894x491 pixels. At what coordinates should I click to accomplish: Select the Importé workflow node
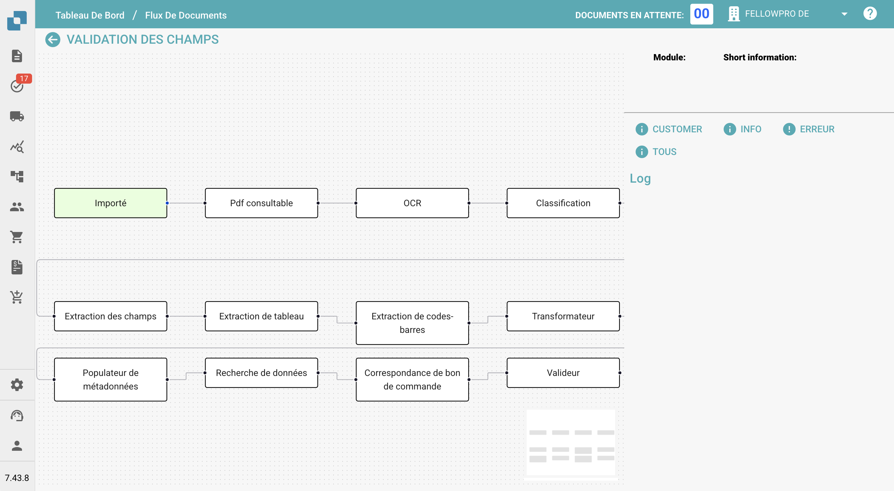tap(110, 203)
